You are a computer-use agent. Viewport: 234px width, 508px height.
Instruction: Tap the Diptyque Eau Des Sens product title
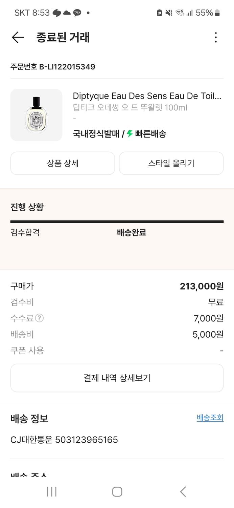point(147,96)
